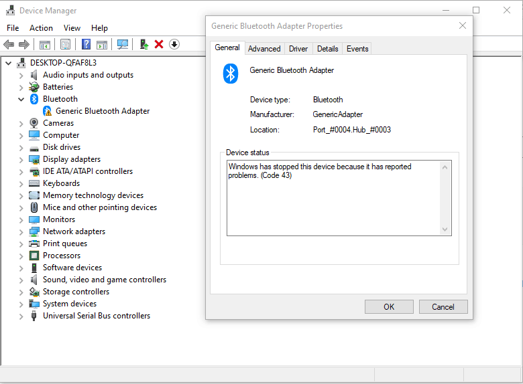Image resolution: width=523 pixels, height=384 pixels.
Task: Click scan for hardware changes monitor icon
Action: (123, 44)
